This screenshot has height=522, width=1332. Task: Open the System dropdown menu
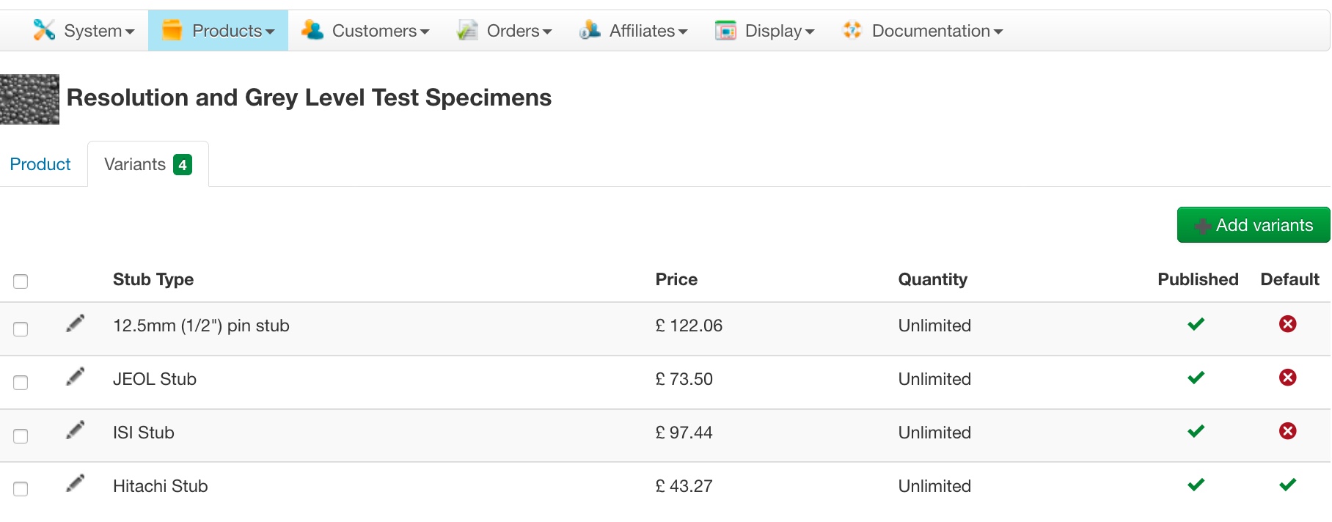(x=84, y=31)
